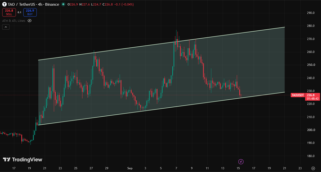Click the 180.0 price axis label
The height and width of the screenshot is (172, 321).
point(310,156)
